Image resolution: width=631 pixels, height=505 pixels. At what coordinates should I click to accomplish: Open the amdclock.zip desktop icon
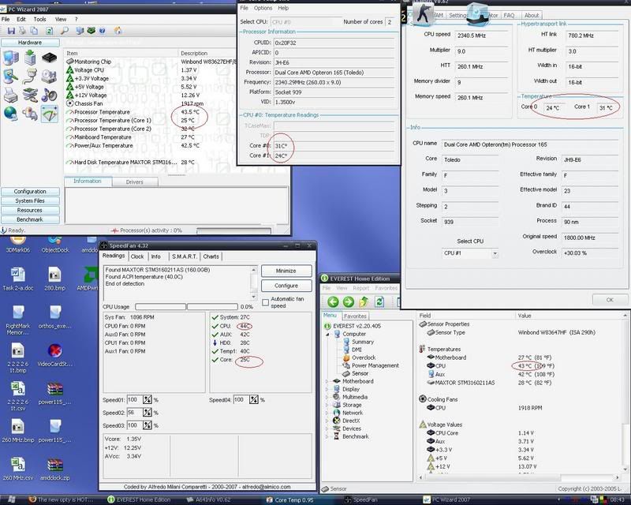point(54,469)
